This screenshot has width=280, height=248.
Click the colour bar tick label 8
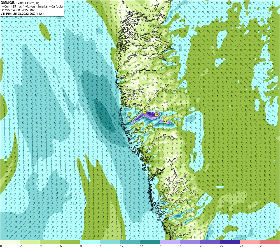coord(81,246)
